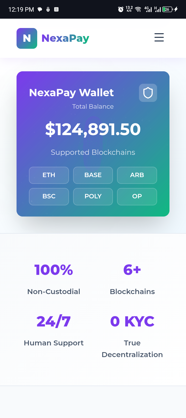Expand the Supported Blockchains section
Viewport: 186px width, 418px height.
point(93,152)
